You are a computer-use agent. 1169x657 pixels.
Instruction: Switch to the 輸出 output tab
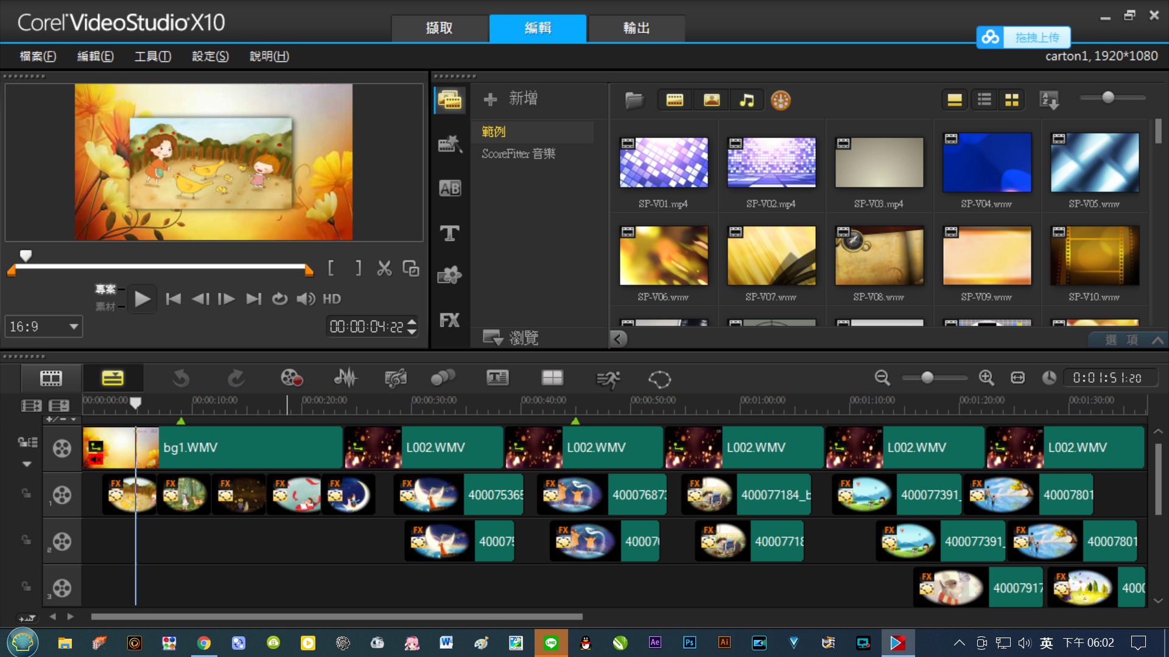point(636,28)
